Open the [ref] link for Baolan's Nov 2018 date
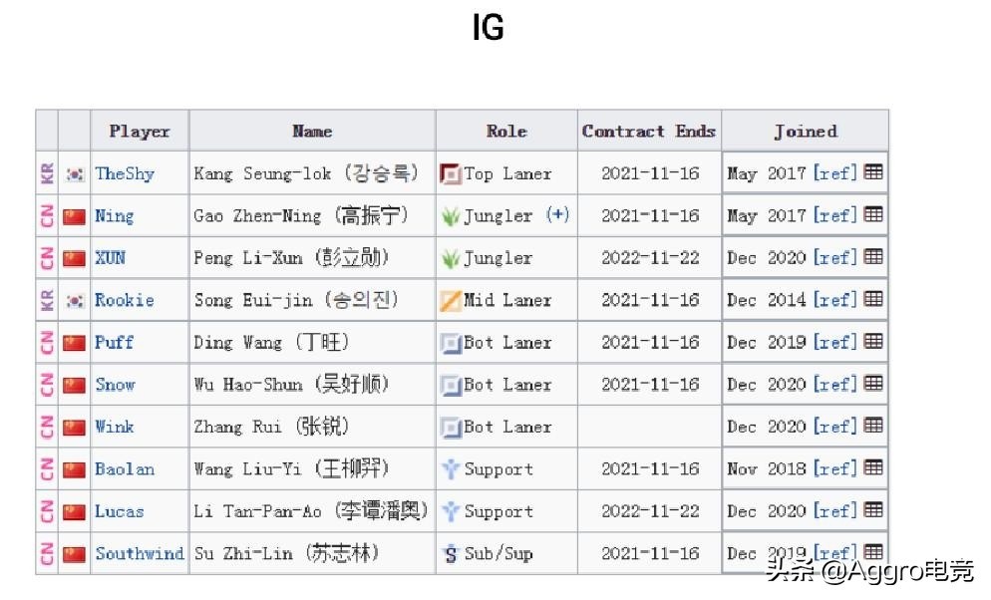Screen dimensions: 991x600 click(834, 468)
